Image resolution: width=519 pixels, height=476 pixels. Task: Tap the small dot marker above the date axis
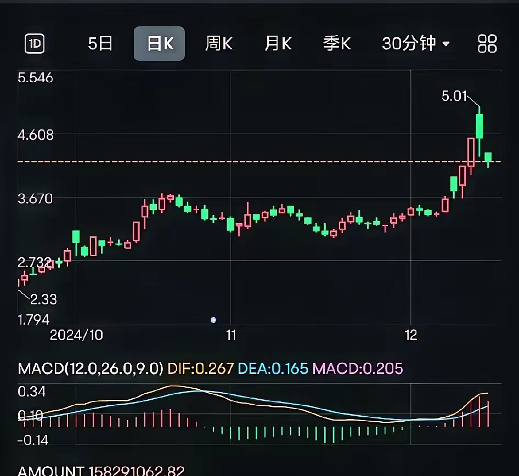[213, 320]
